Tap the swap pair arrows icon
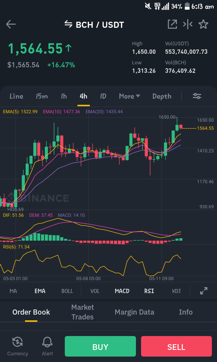This screenshot has width=217, height=362. pos(68,24)
